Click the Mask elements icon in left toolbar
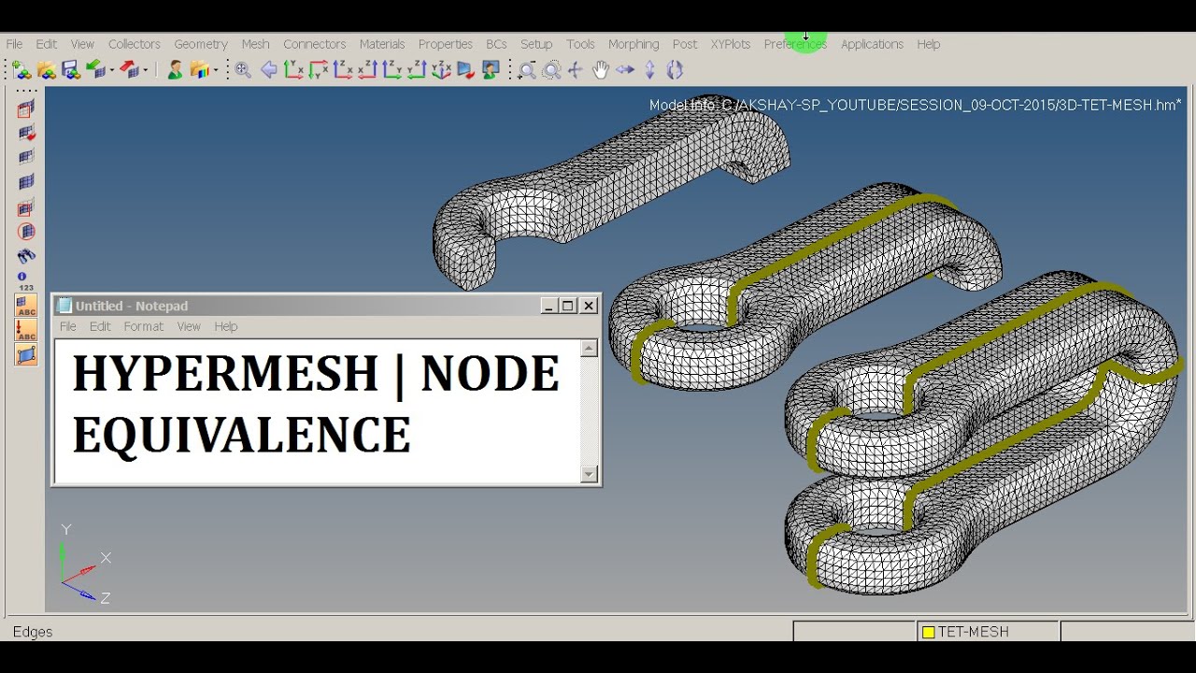The height and width of the screenshot is (673, 1196). [26, 109]
